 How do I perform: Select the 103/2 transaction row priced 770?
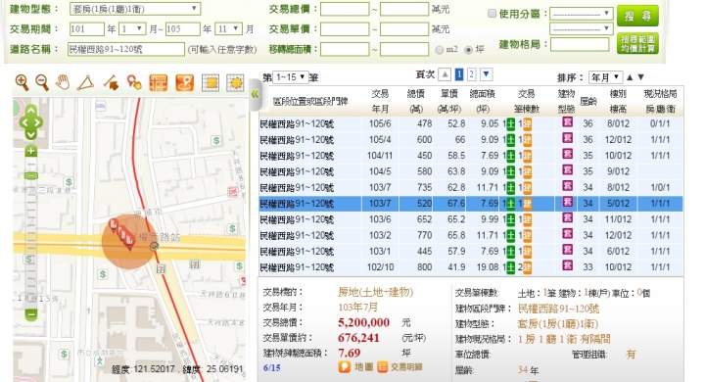(471, 235)
